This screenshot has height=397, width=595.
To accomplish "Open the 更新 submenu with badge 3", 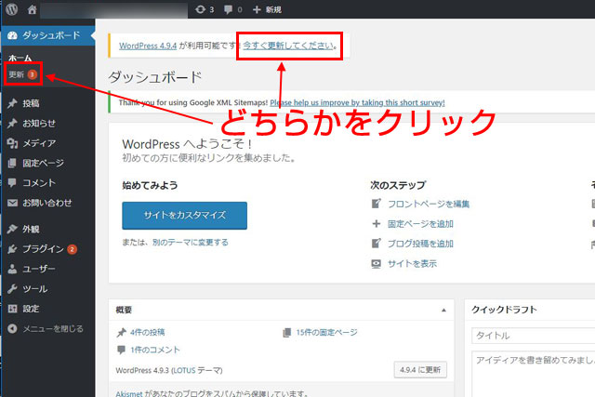I will tap(22, 74).
